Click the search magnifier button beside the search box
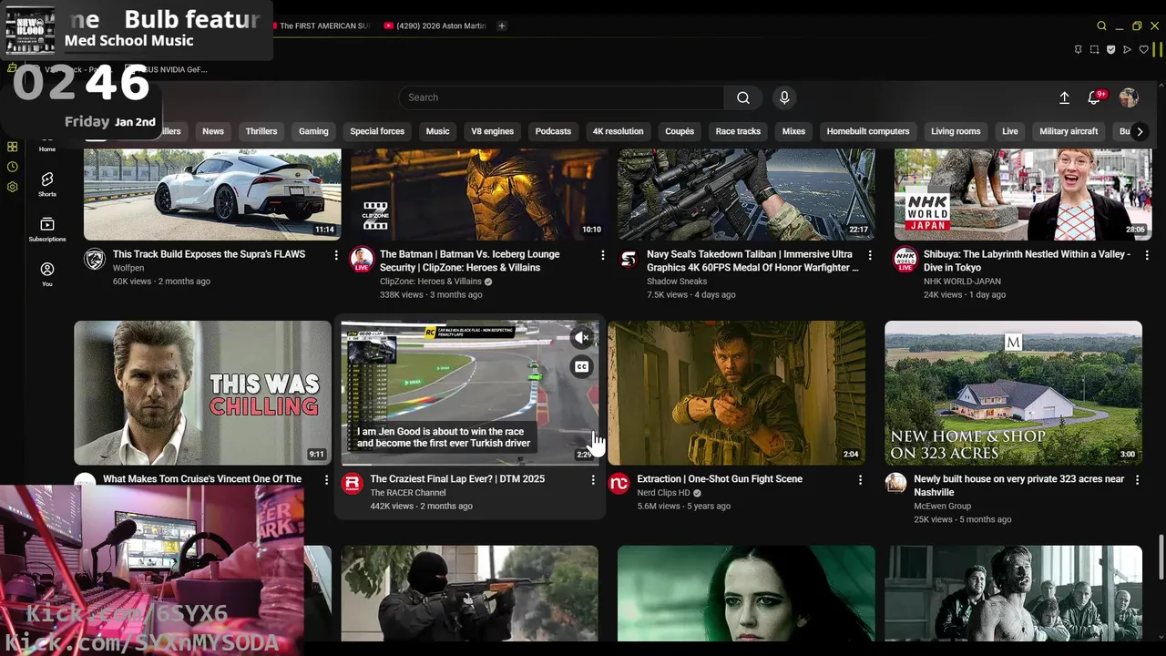1166x656 pixels. tap(743, 97)
